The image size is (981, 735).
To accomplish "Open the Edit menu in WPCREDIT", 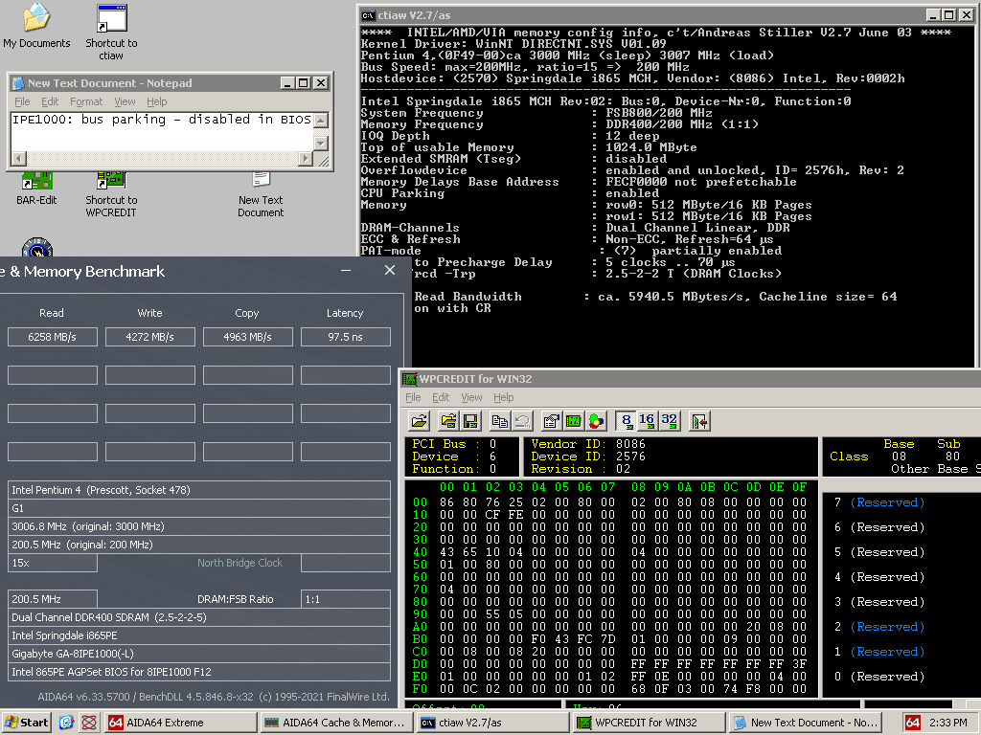I will point(441,397).
